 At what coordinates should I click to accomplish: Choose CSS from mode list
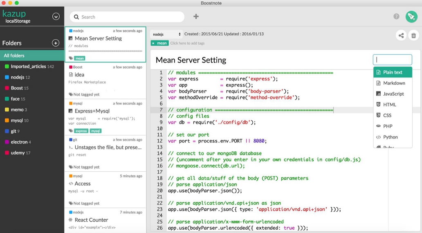point(393,115)
